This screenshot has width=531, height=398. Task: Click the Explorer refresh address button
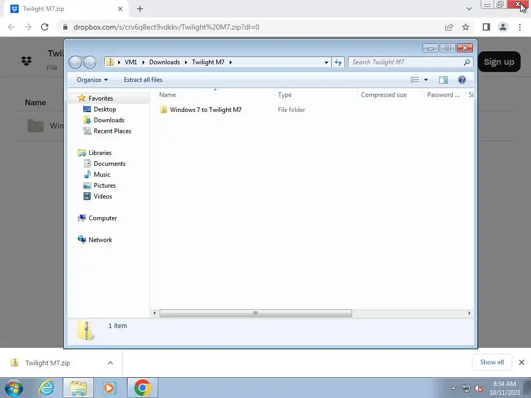coord(338,62)
